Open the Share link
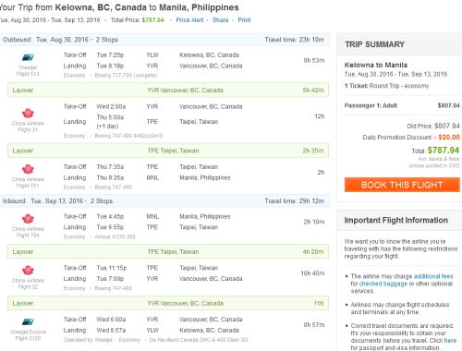The image size is (462, 351). (220, 20)
